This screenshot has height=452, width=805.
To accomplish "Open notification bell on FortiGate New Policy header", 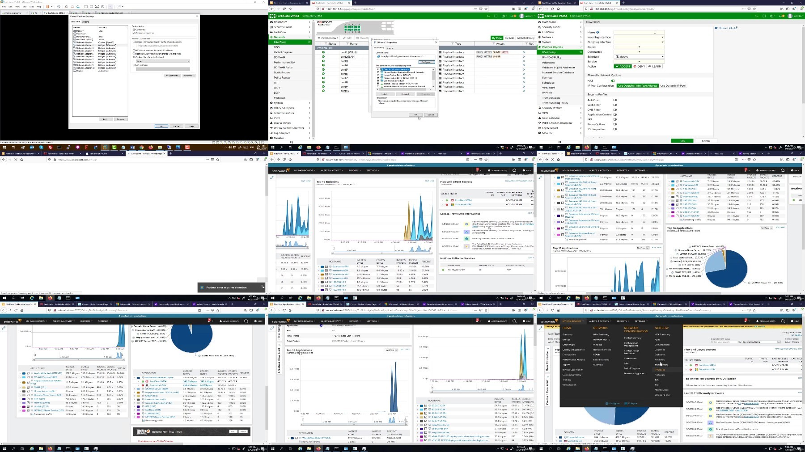I will (780, 16).
